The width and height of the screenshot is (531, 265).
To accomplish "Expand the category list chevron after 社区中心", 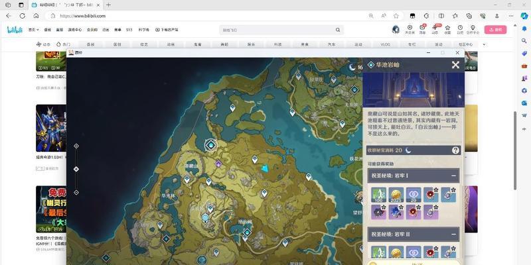I will [x=484, y=44].
